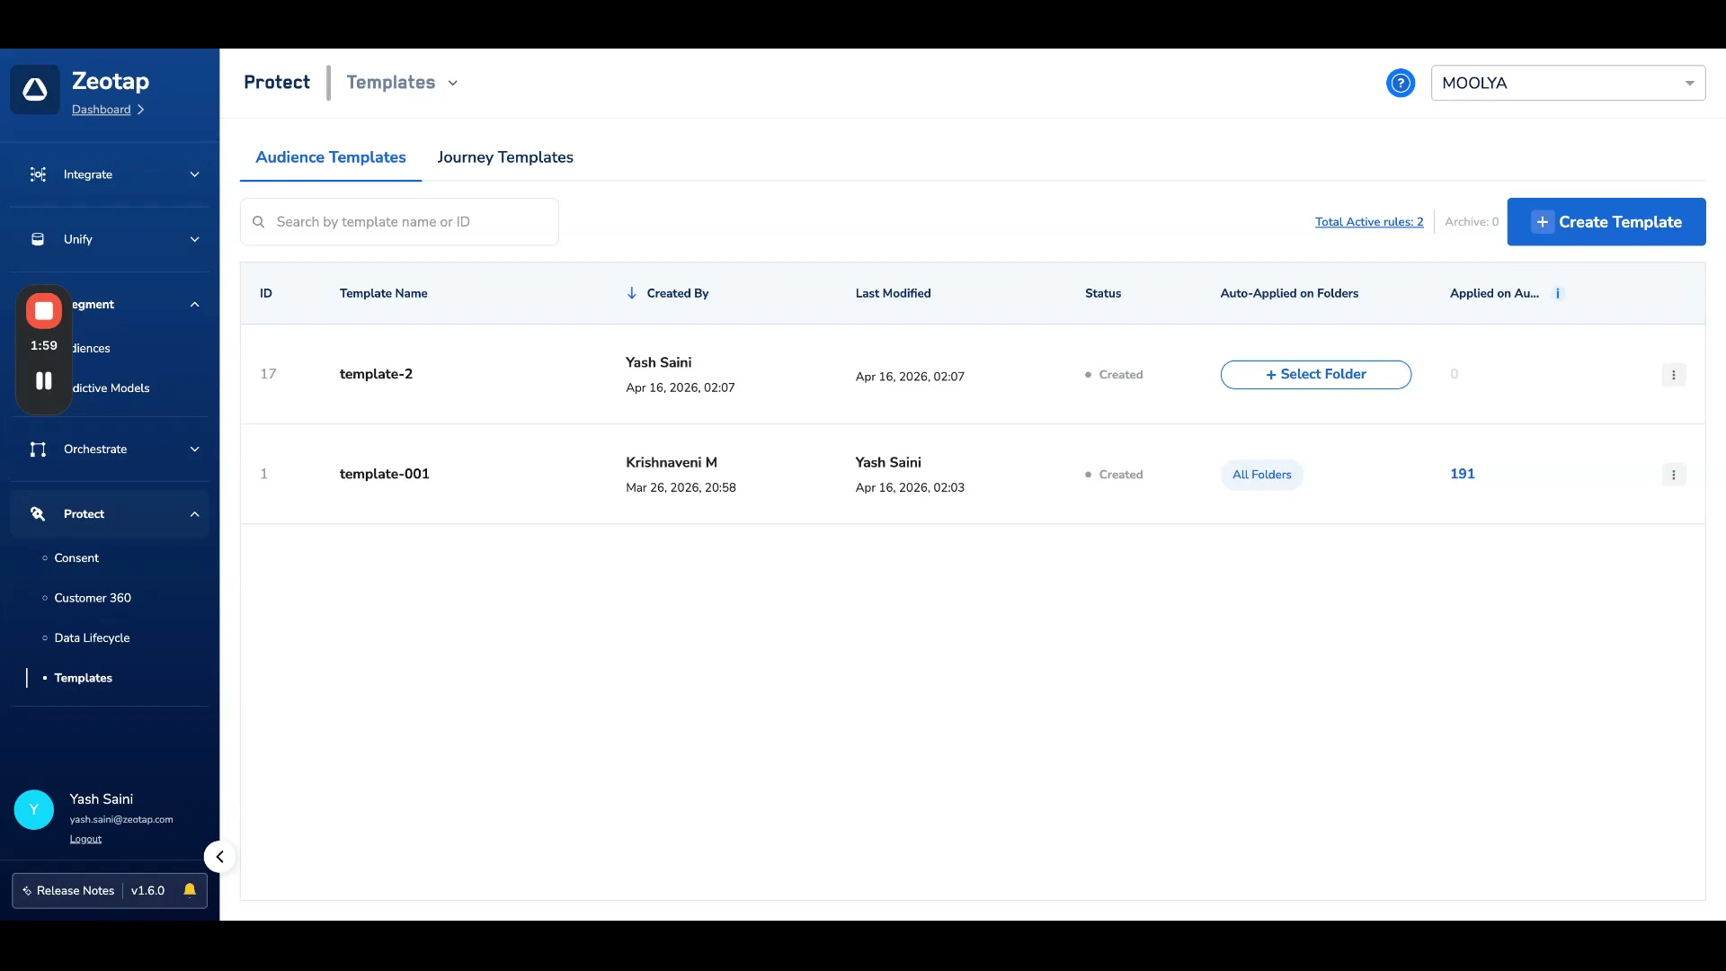Click the Select Folder button for template-2
Screen dimensions: 1726x971
click(1315, 375)
